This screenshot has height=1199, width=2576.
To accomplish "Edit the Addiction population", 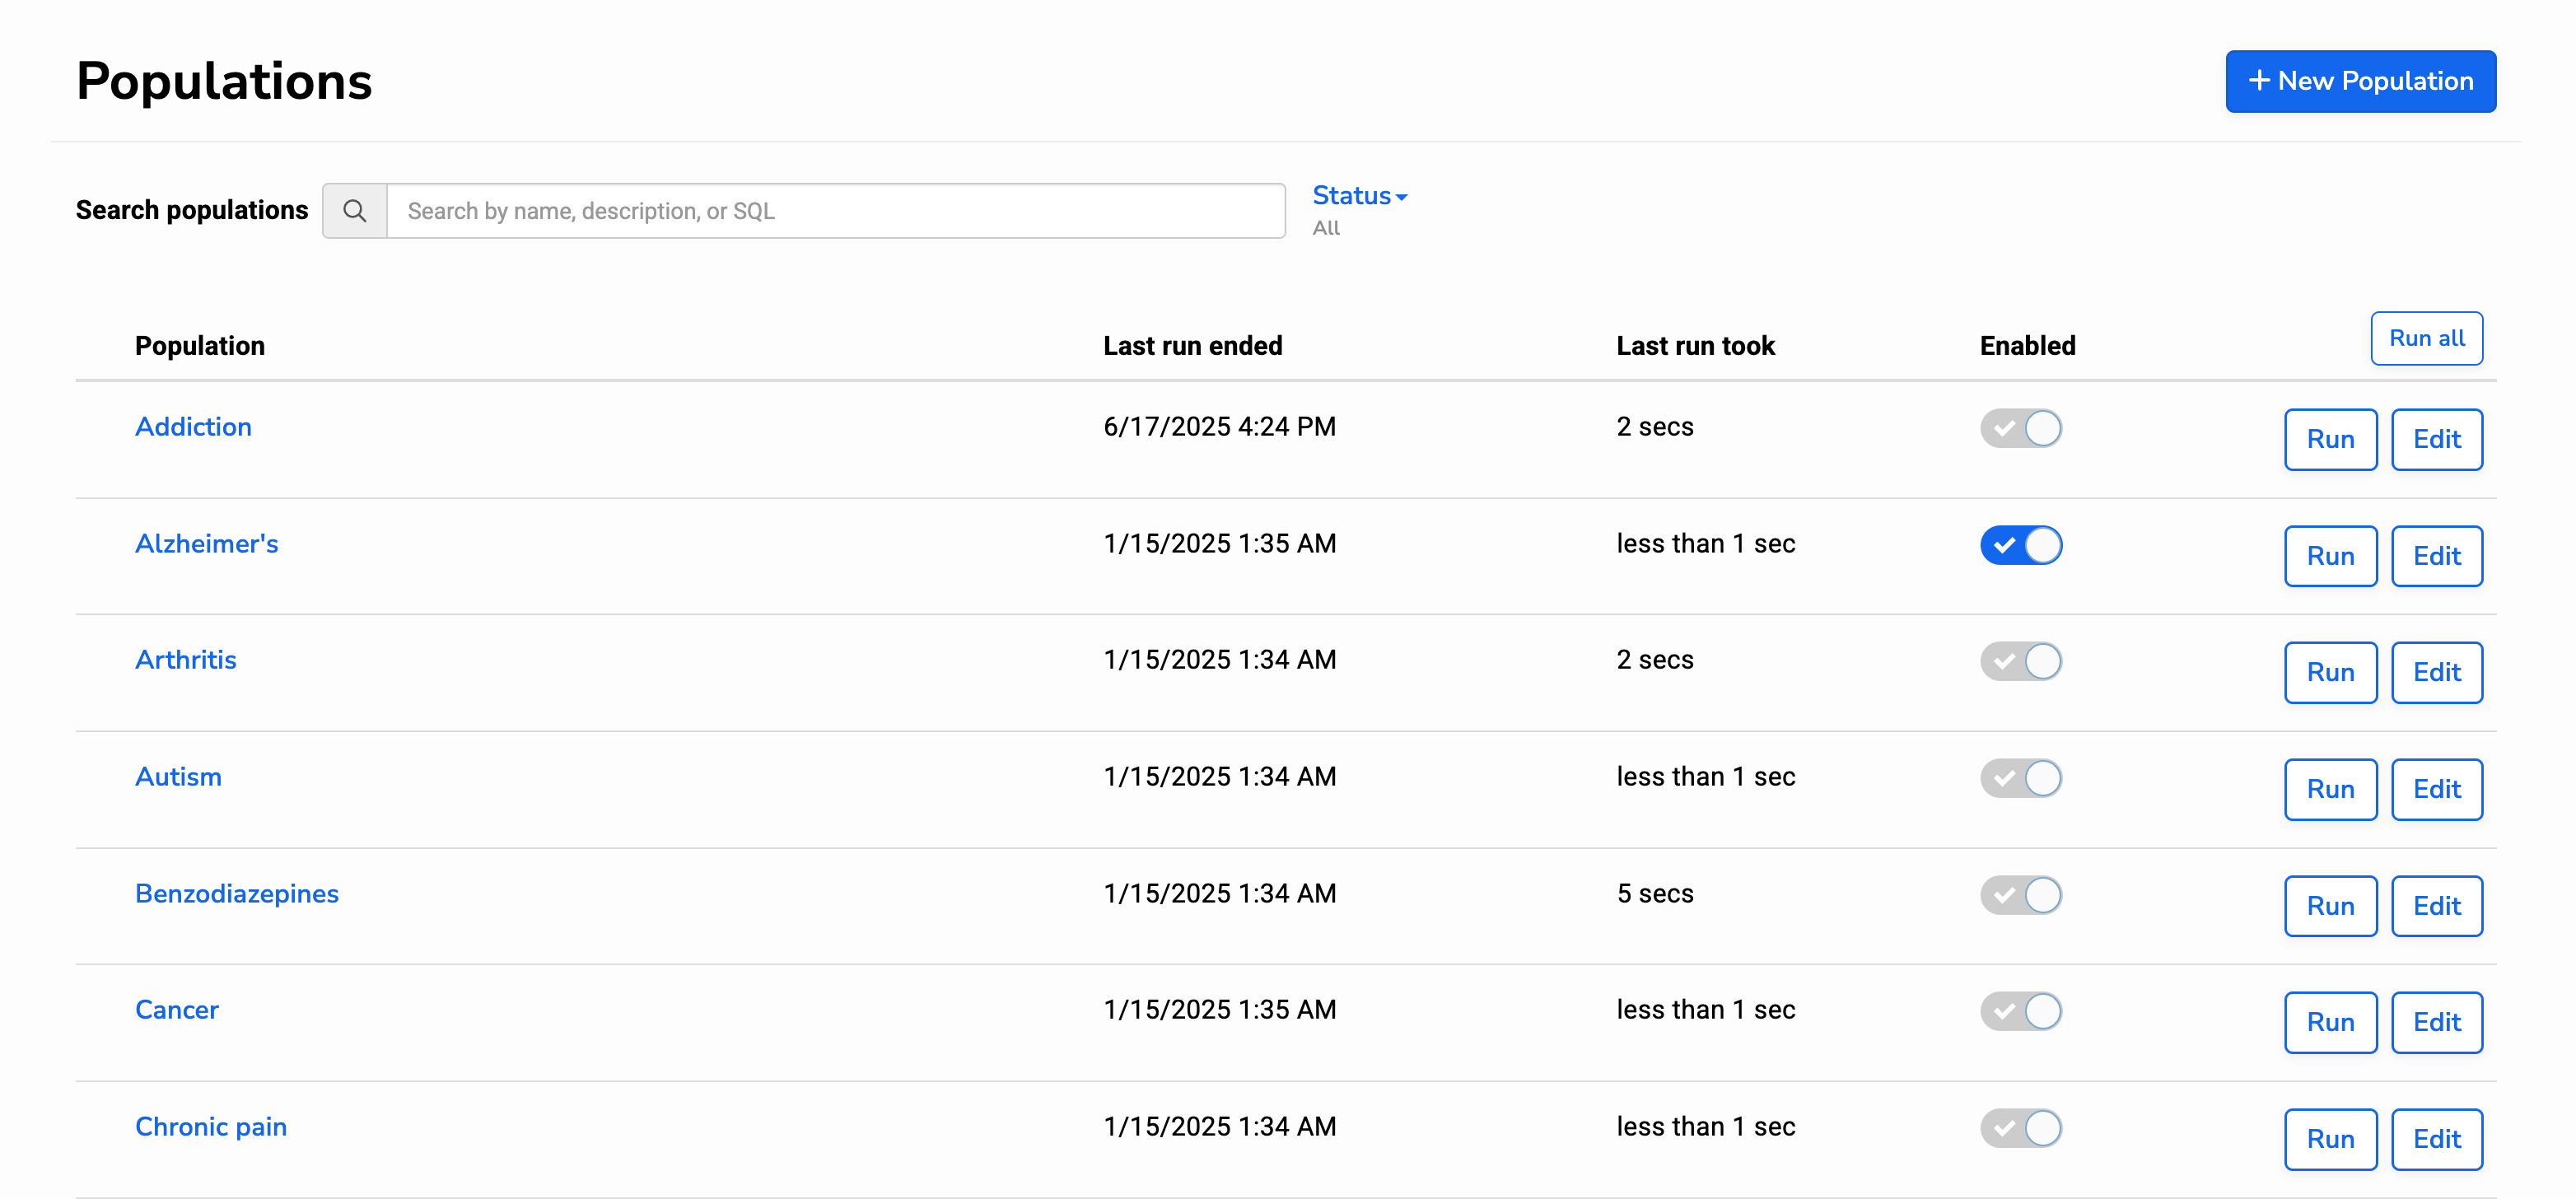I will [2436, 439].
